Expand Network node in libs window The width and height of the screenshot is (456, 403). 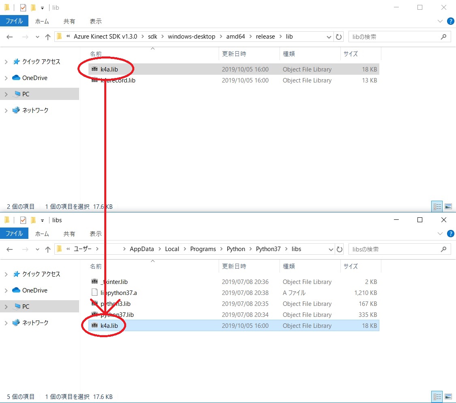coord(6,323)
